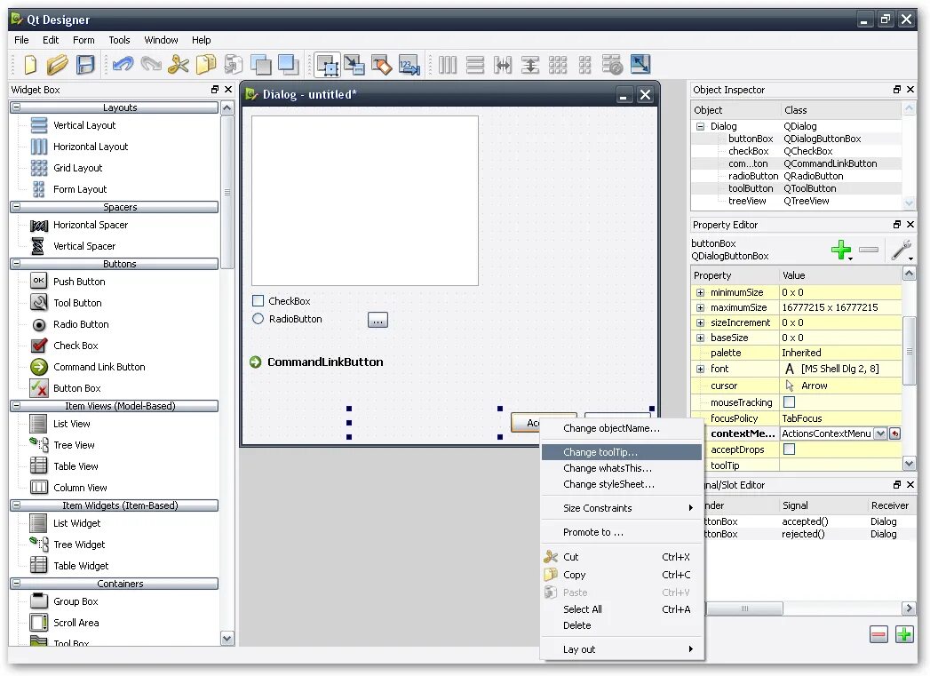The width and height of the screenshot is (930, 676).
Task: Expand the minimumSize property
Action: click(x=701, y=292)
